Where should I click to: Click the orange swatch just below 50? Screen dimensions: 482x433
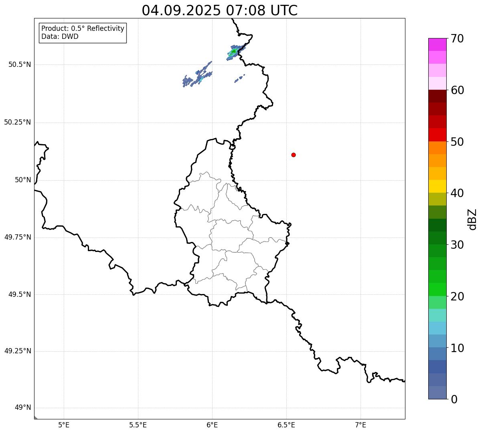tap(437, 148)
